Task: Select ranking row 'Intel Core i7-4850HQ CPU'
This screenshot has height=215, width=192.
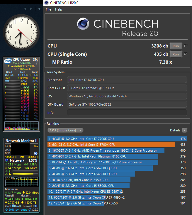Action: [117, 174]
